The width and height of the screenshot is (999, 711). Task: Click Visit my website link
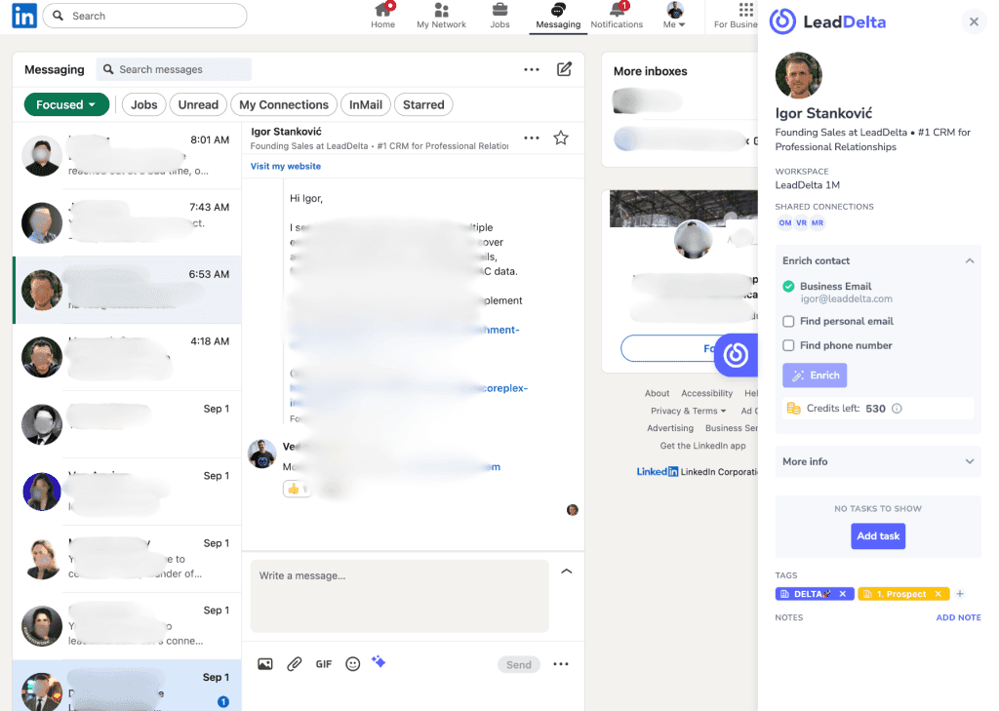pos(286,166)
